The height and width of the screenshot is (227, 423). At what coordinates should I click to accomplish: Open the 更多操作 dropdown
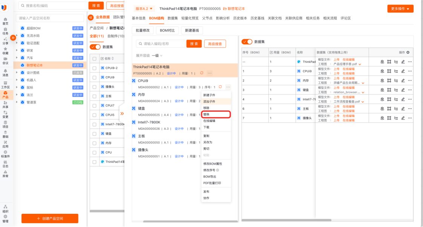[400, 9]
